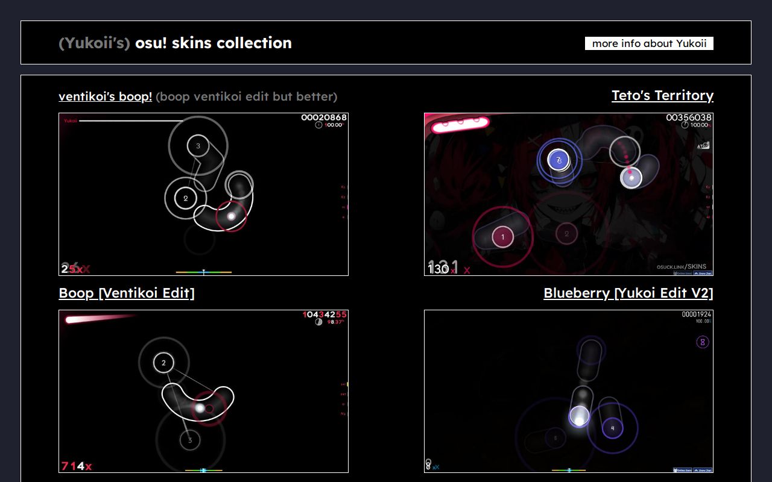Tap the blue hit circle in Teto's Territory preview
The width and height of the screenshot is (772, 482).
[558, 160]
